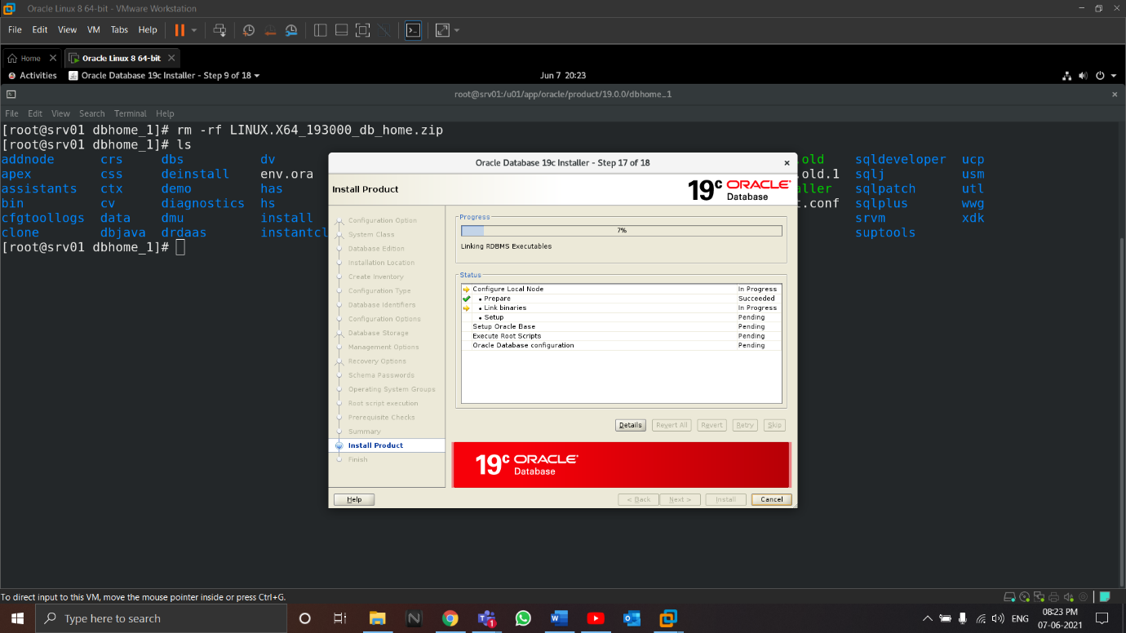Viewport: 1126px width, 633px height.
Task: Click the green Succeeded checkmark for Prepare
Action: (x=467, y=299)
